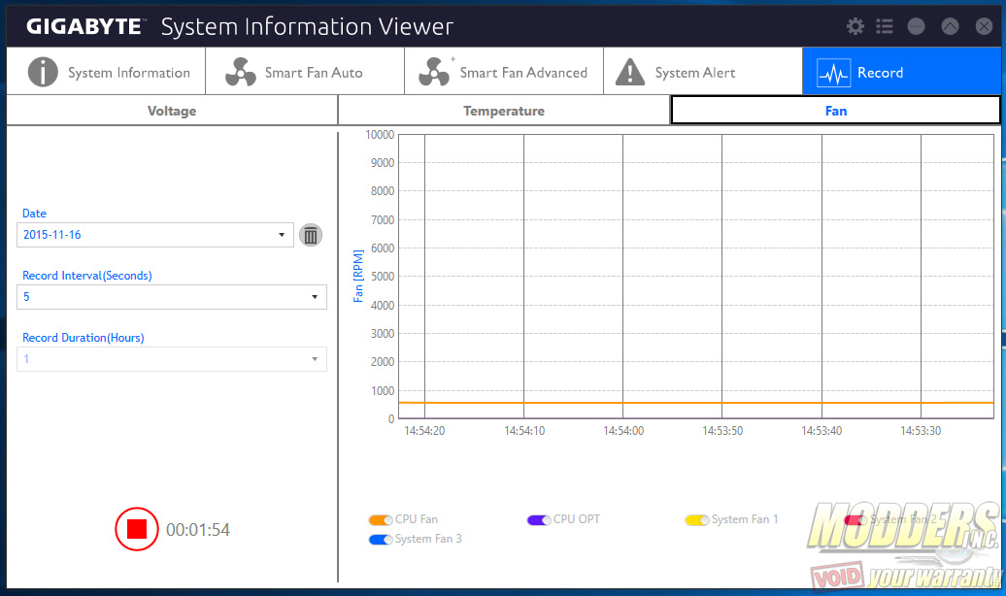1006x596 pixels.
Task: Minimize the System Information Viewer window
Action: point(917,26)
